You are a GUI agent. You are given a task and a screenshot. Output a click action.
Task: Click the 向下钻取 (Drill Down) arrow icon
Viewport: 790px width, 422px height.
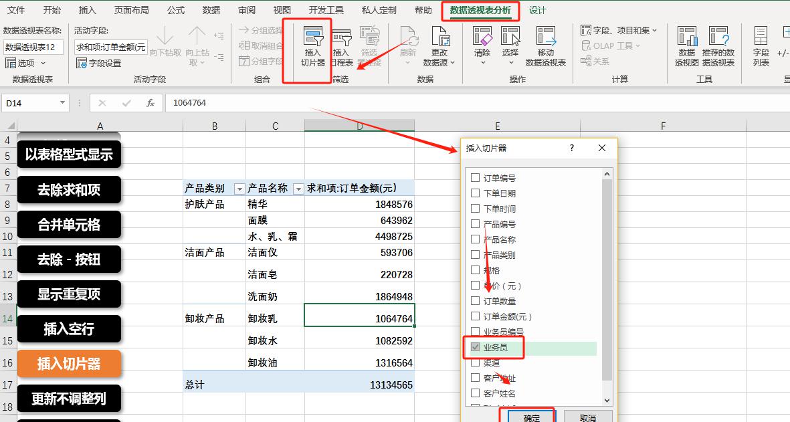(165, 36)
